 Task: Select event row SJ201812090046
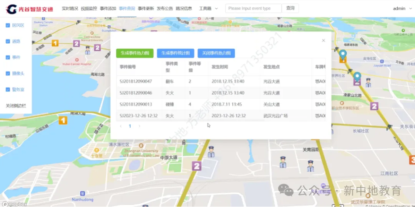221,93
